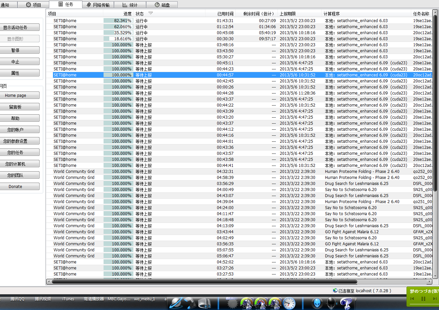
Task: Pause music in the green player widget
Action: click(x=423, y=299)
